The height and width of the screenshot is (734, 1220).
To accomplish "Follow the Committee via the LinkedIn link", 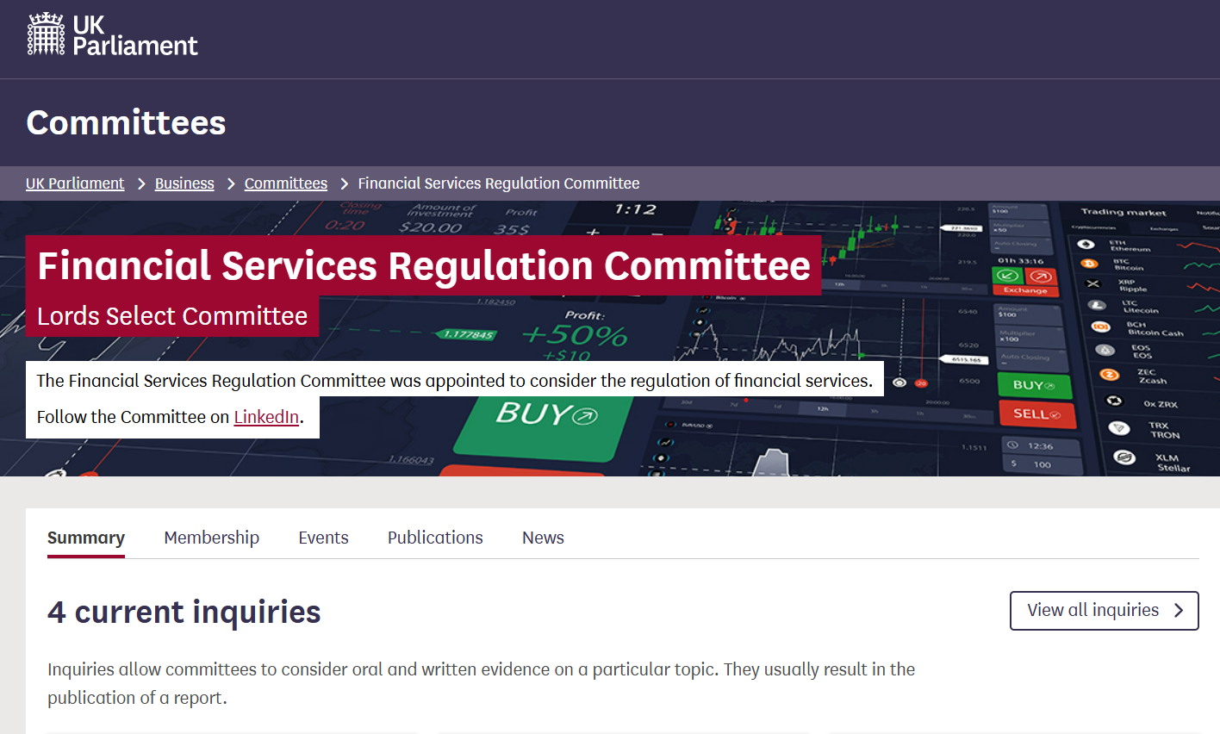I will [x=265, y=416].
